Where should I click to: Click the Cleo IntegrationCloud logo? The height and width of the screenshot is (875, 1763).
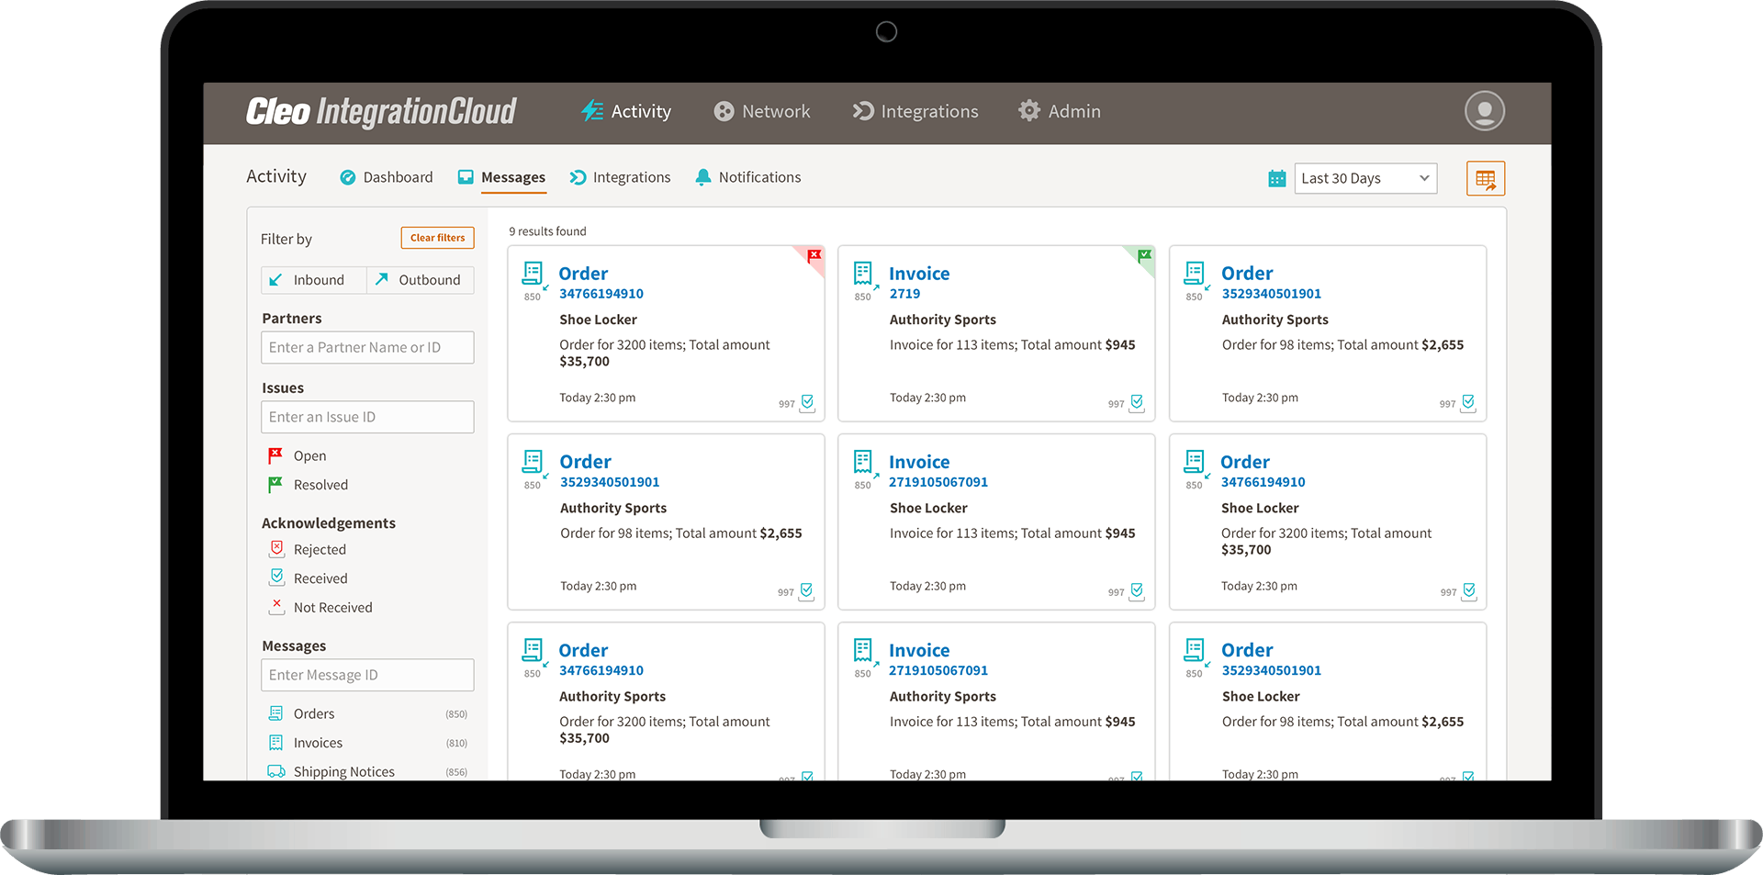(383, 111)
